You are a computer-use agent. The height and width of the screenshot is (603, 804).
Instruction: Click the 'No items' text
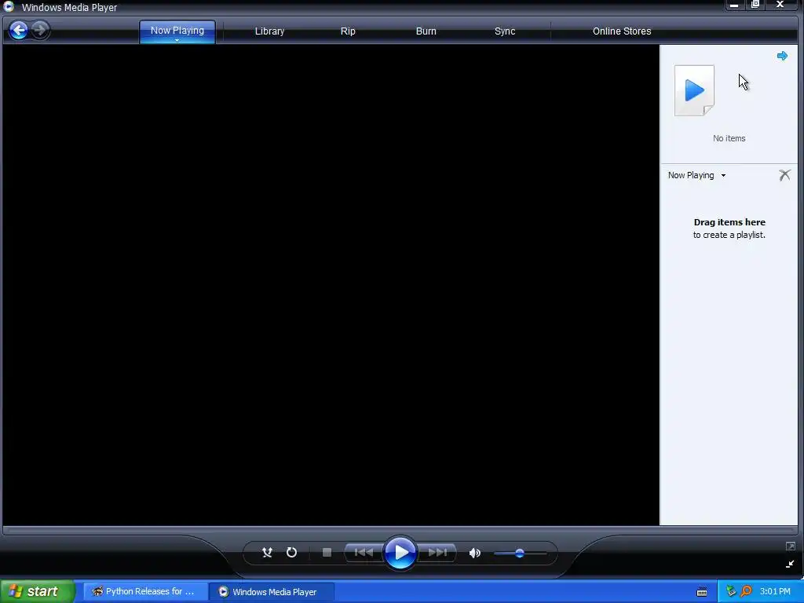coord(729,138)
